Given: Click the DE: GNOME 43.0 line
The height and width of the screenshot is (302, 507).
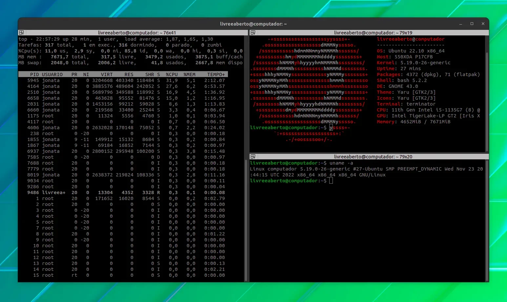Looking at the screenshot, I should 397,86.
